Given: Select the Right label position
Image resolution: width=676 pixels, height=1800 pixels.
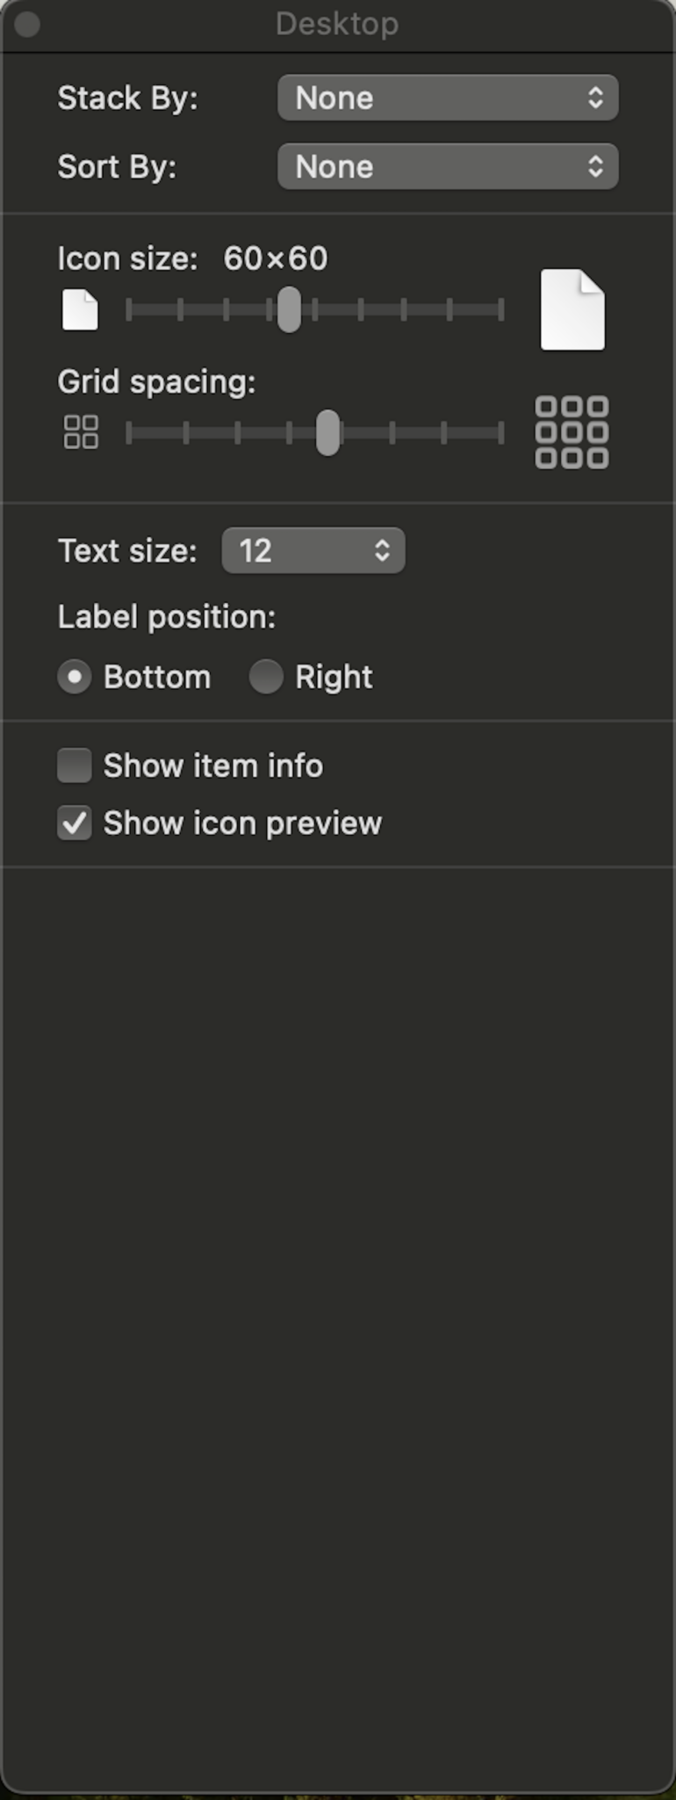Looking at the screenshot, I should point(266,677).
